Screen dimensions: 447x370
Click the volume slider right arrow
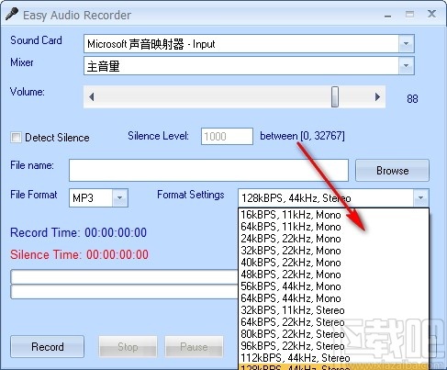(x=377, y=97)
